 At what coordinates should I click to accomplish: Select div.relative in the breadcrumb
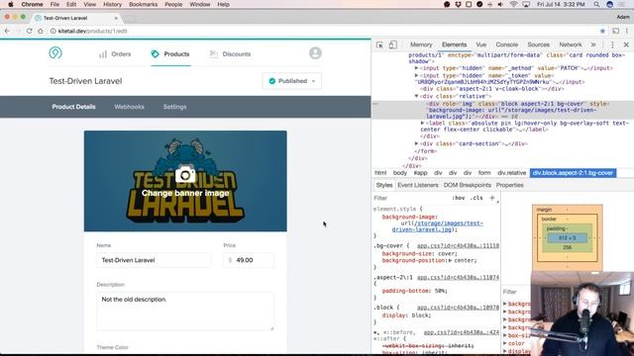tap(511, 173)
